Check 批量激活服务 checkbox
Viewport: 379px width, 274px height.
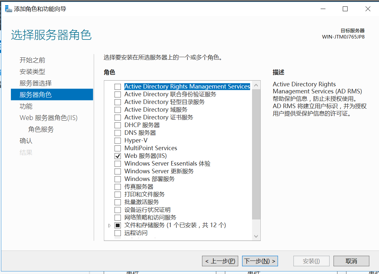click(x=118, y=202)
